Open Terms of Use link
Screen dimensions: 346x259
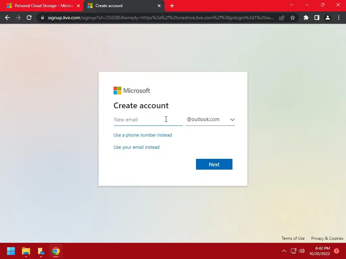click(293, 238)
